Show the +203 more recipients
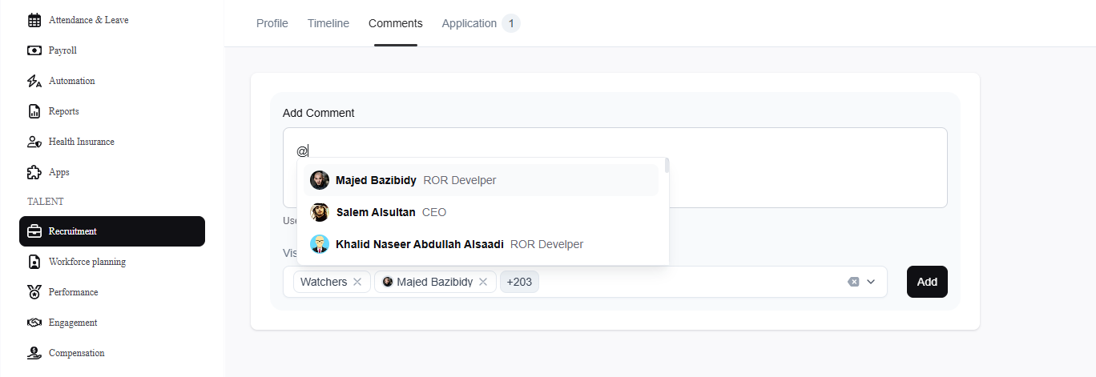The height and width of the screenshot is (377, 1096). (520, 282)
